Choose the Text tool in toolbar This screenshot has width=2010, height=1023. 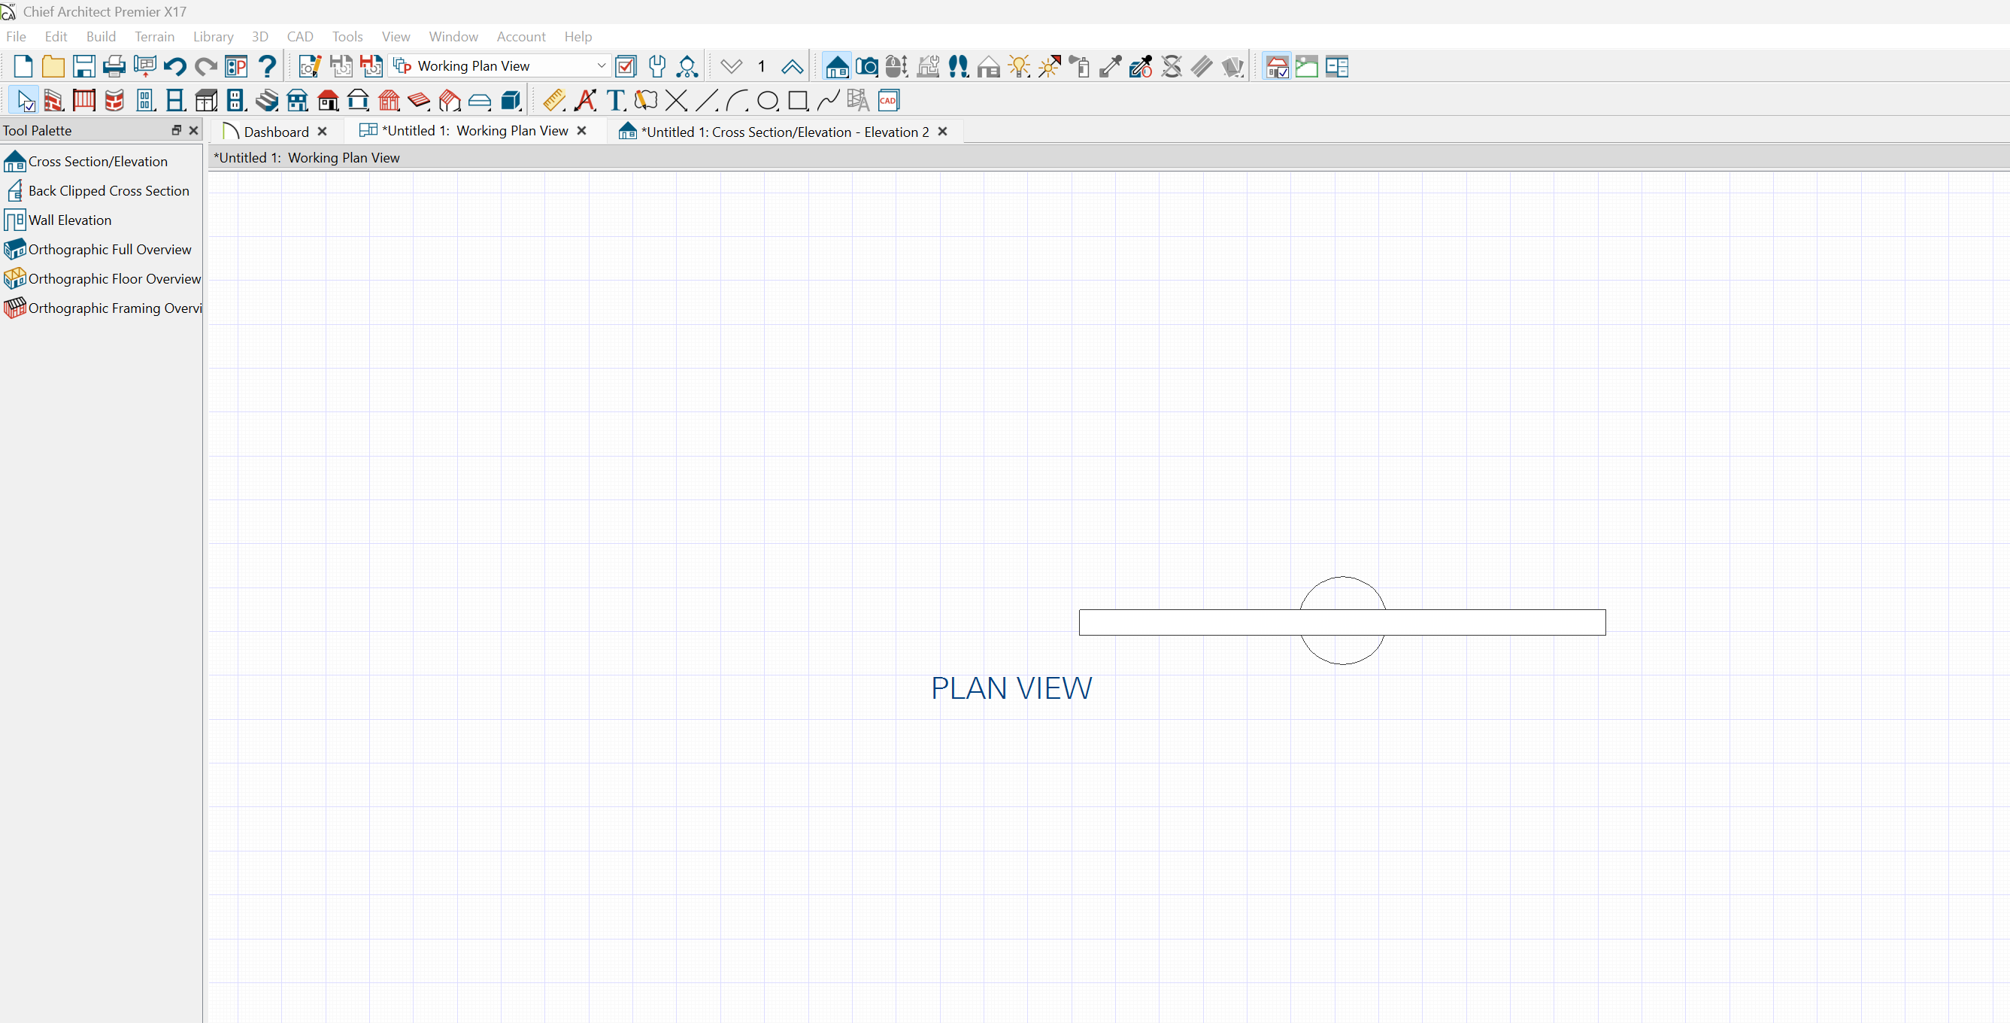(x=616, y=101)
